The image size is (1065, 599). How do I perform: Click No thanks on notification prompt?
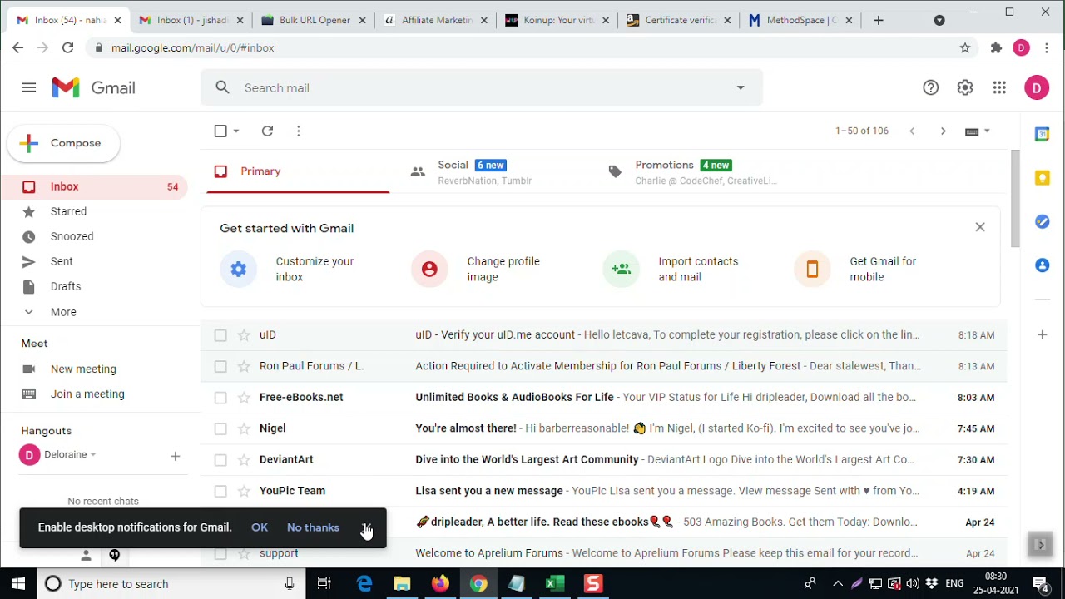pos(313,527)
